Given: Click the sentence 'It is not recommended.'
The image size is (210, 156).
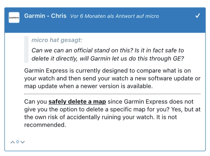Looking at the screenshot, I should coord(100,121).
